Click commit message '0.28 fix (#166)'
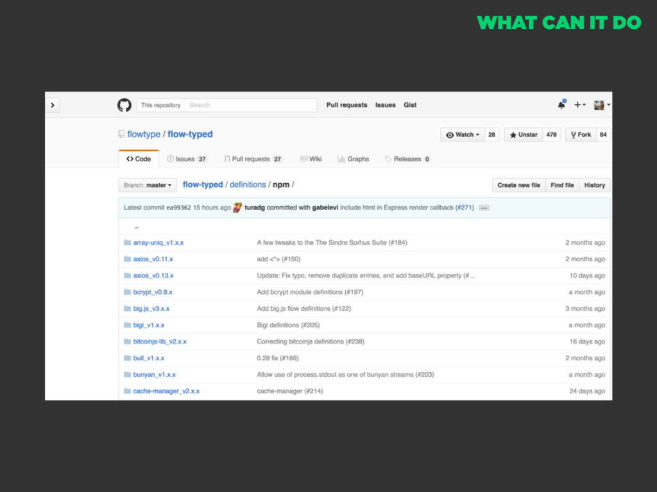Image resolution: width=657 pixels, height=492 pixels. tap(278, 358)
